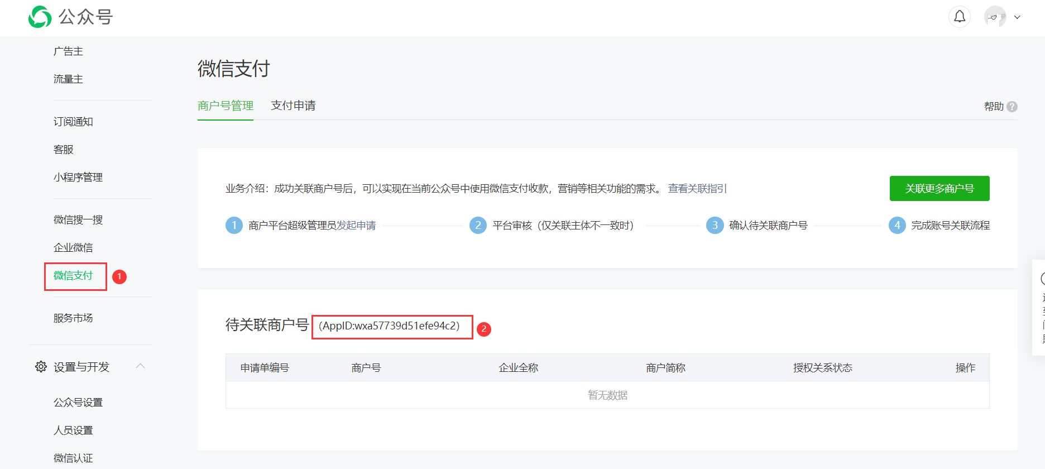Click step 4 完成账号关联流程 text

(x=951, y=226)
